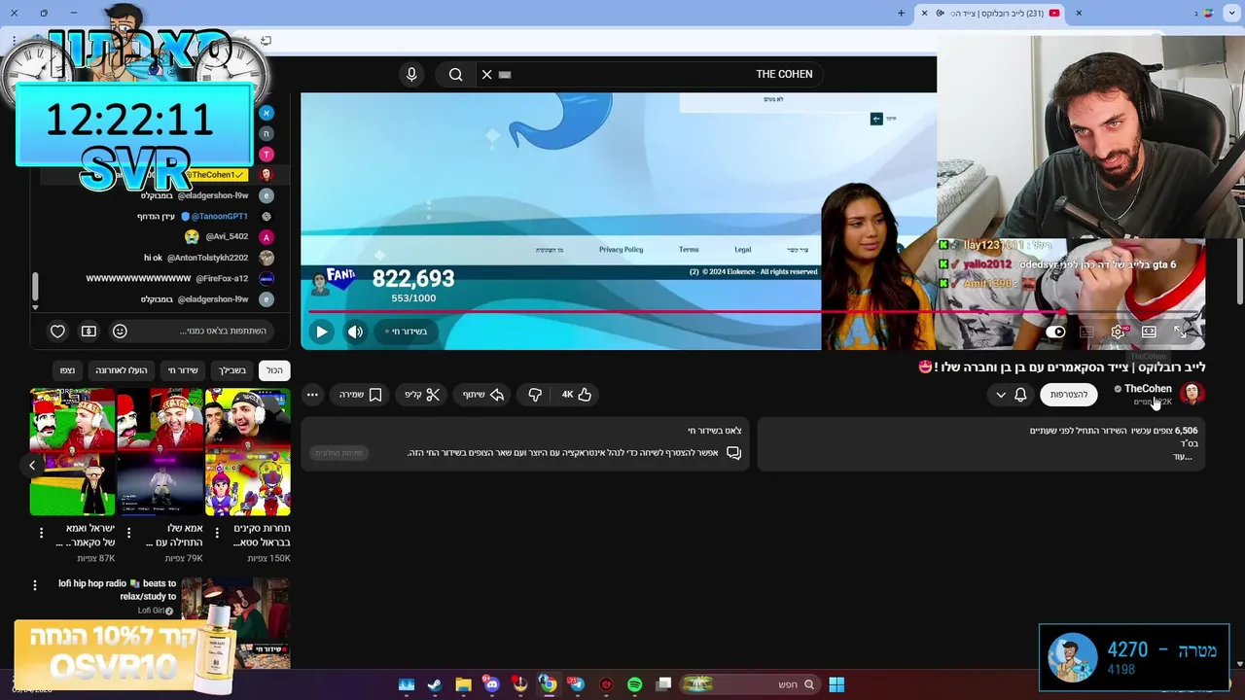Enter full screen from the player controls

(x=1180, y=332)
